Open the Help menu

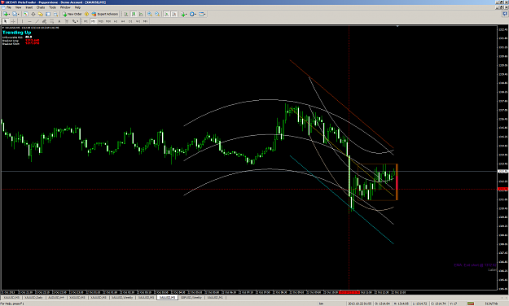click(77, 7)
